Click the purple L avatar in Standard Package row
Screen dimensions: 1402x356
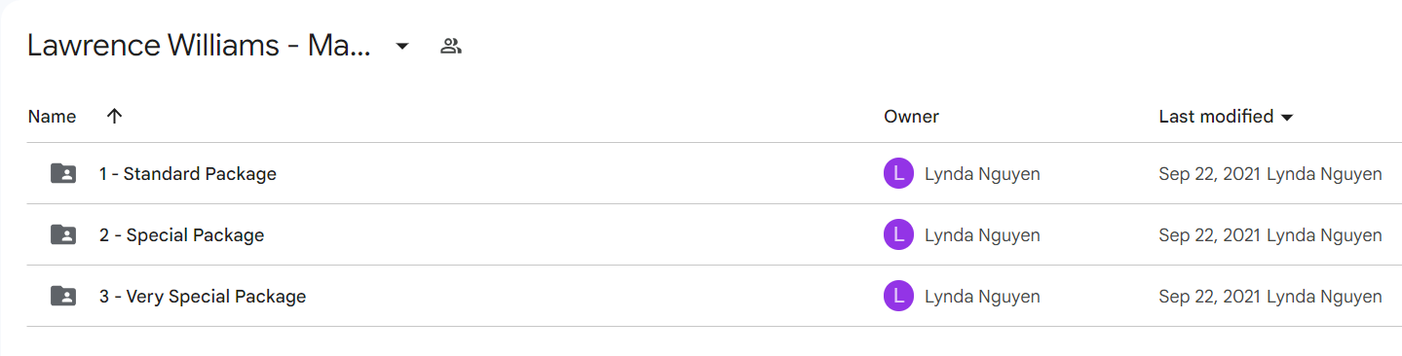click(x=898, y=174)
